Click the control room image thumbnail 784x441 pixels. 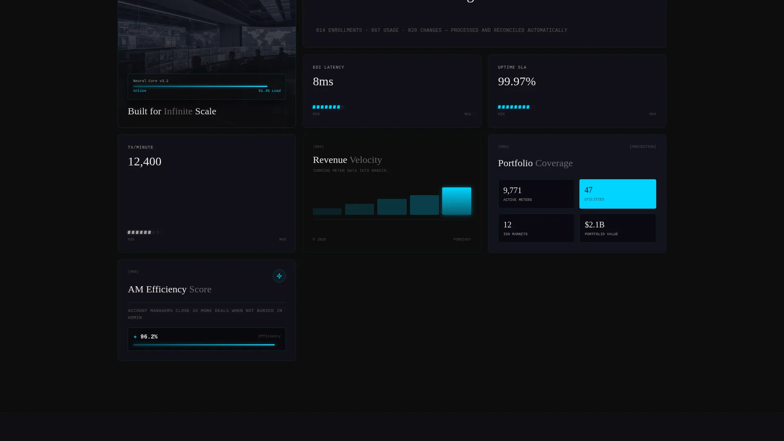(207, 37)
